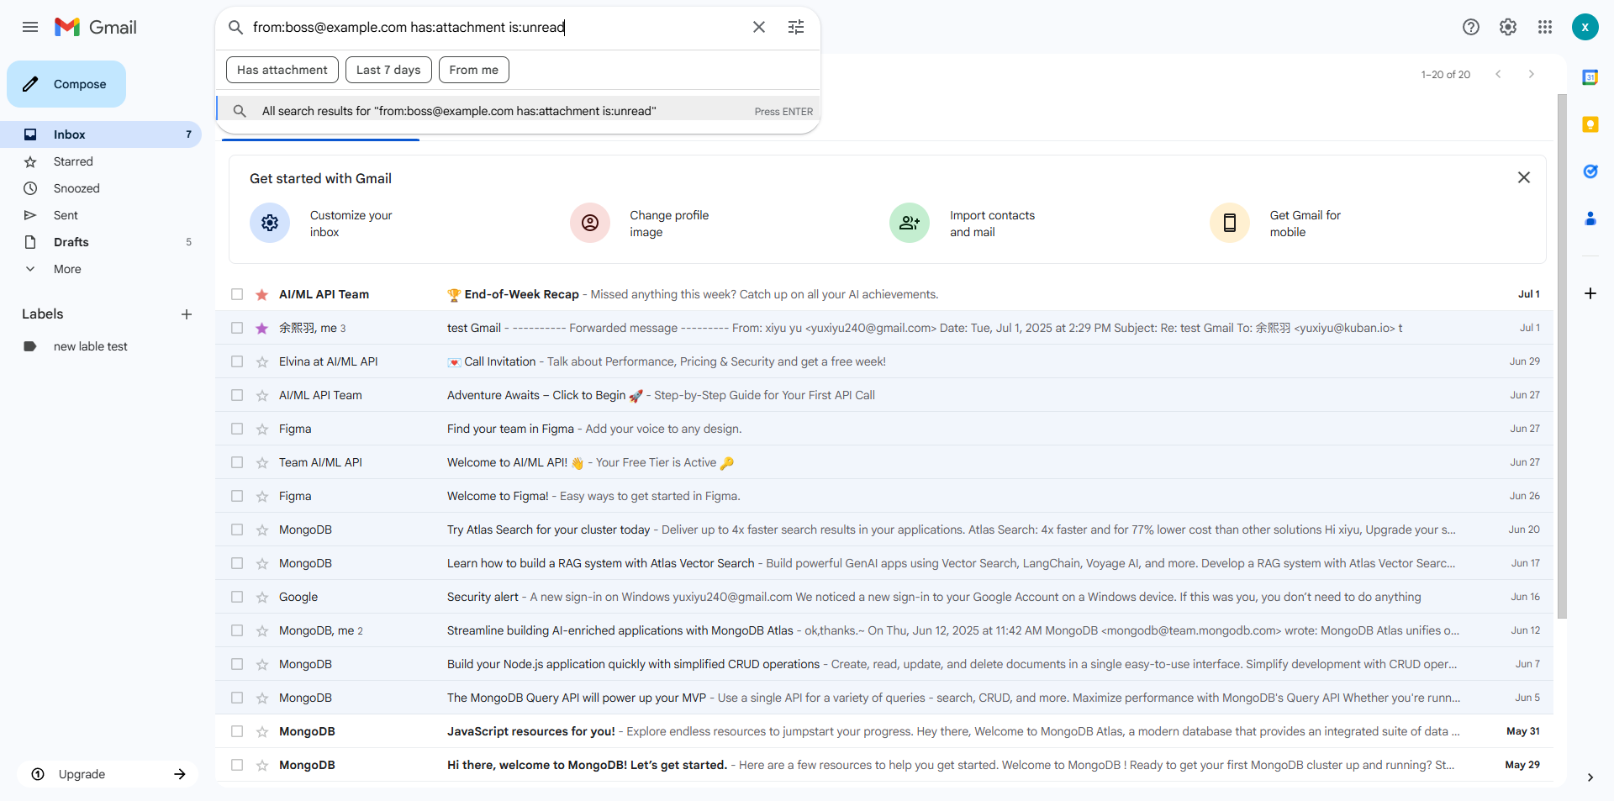This screenshot has height=801, width=1614.
Task: Open the Sent folder
Action: pyautogui.click(x=101, y=215)
